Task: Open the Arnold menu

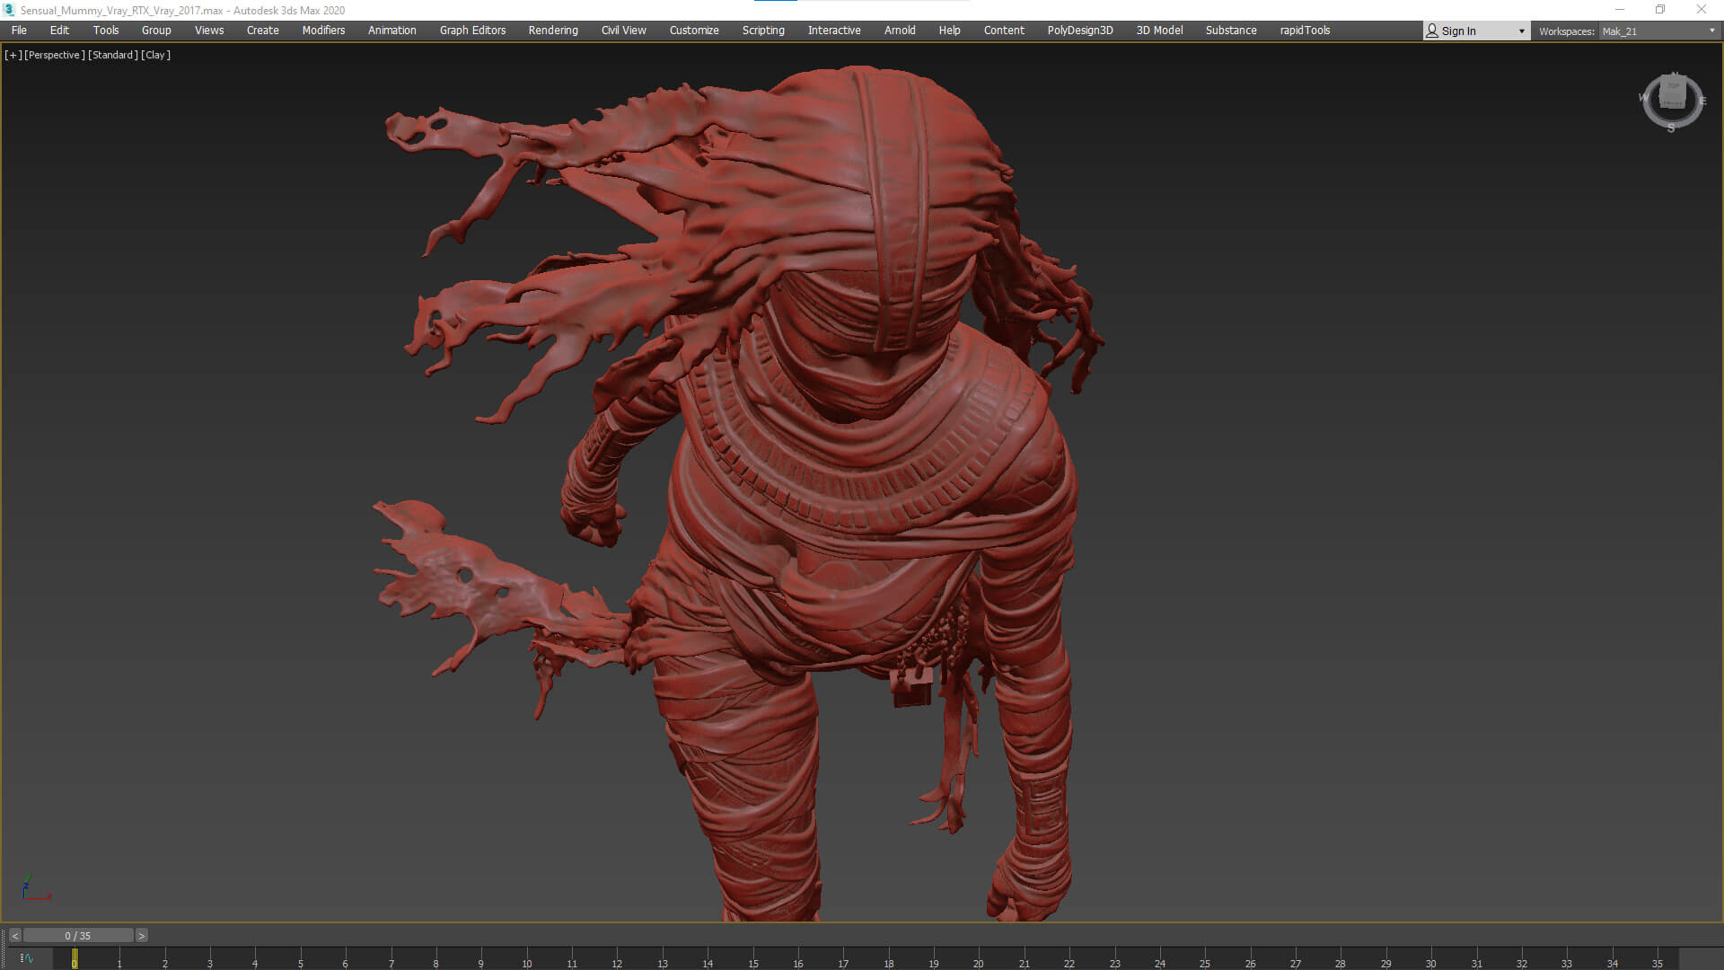Action: pos(900,31)
